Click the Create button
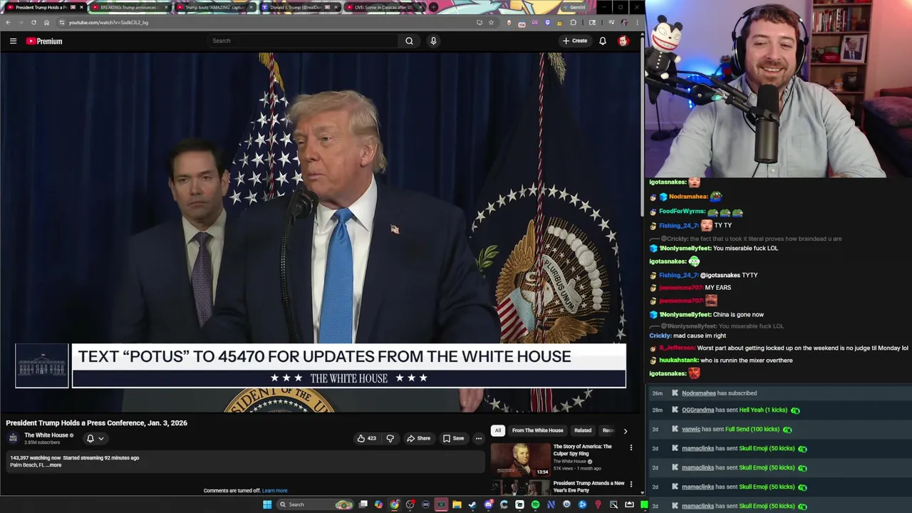The image size is (912, 513). pos(575,41)
